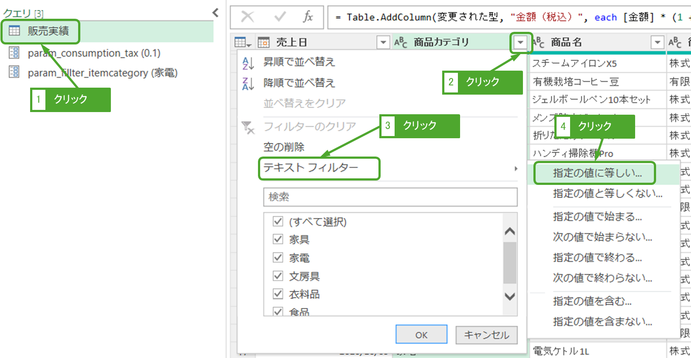Click the table menu icon in header corner
This screenshot has width=691, height=358.
[x=242, y=42]
